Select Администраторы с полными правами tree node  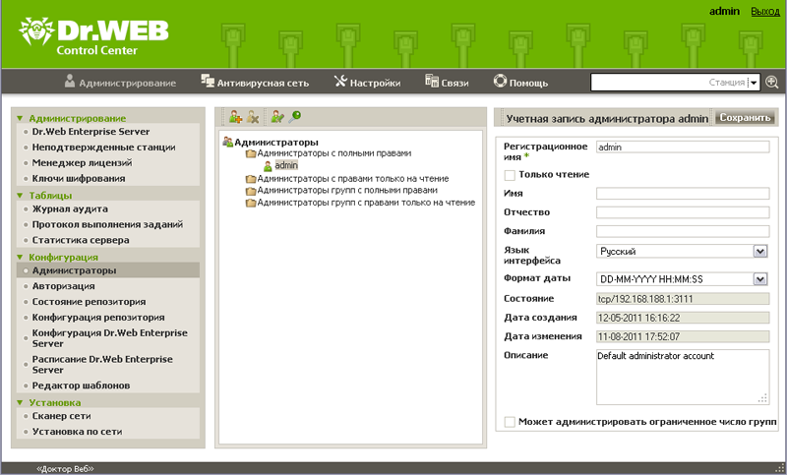coord(334,153)
